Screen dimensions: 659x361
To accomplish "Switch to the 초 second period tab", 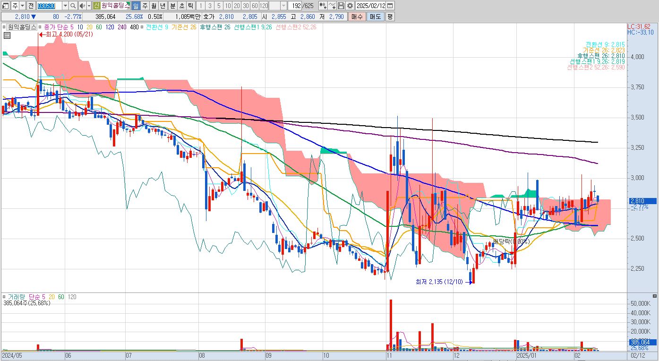I will click(181, 6).
